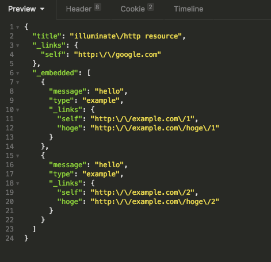
Task: Click the "http:\/\/example.com\/2" value
Action: [143, 192]
